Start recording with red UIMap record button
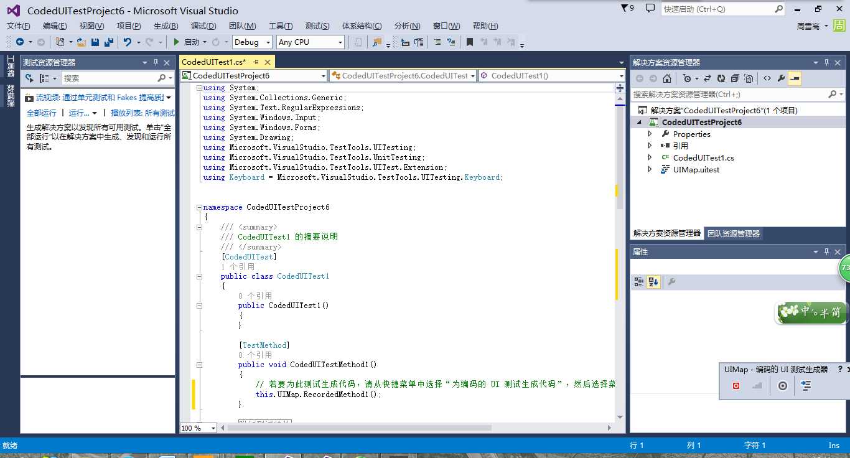Screen dimensions: 850x458 [x=736, y=386]
